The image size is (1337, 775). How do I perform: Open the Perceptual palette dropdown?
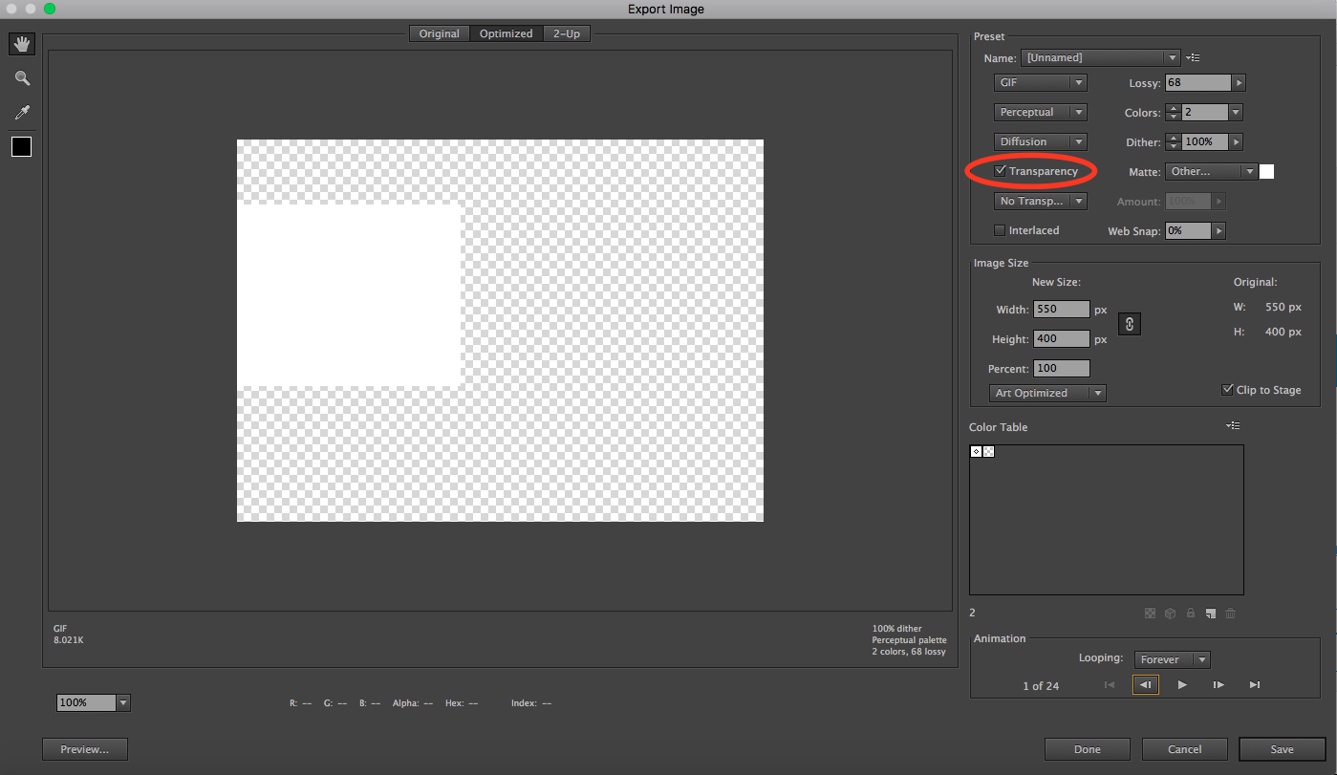click(x=1040, y=112)
